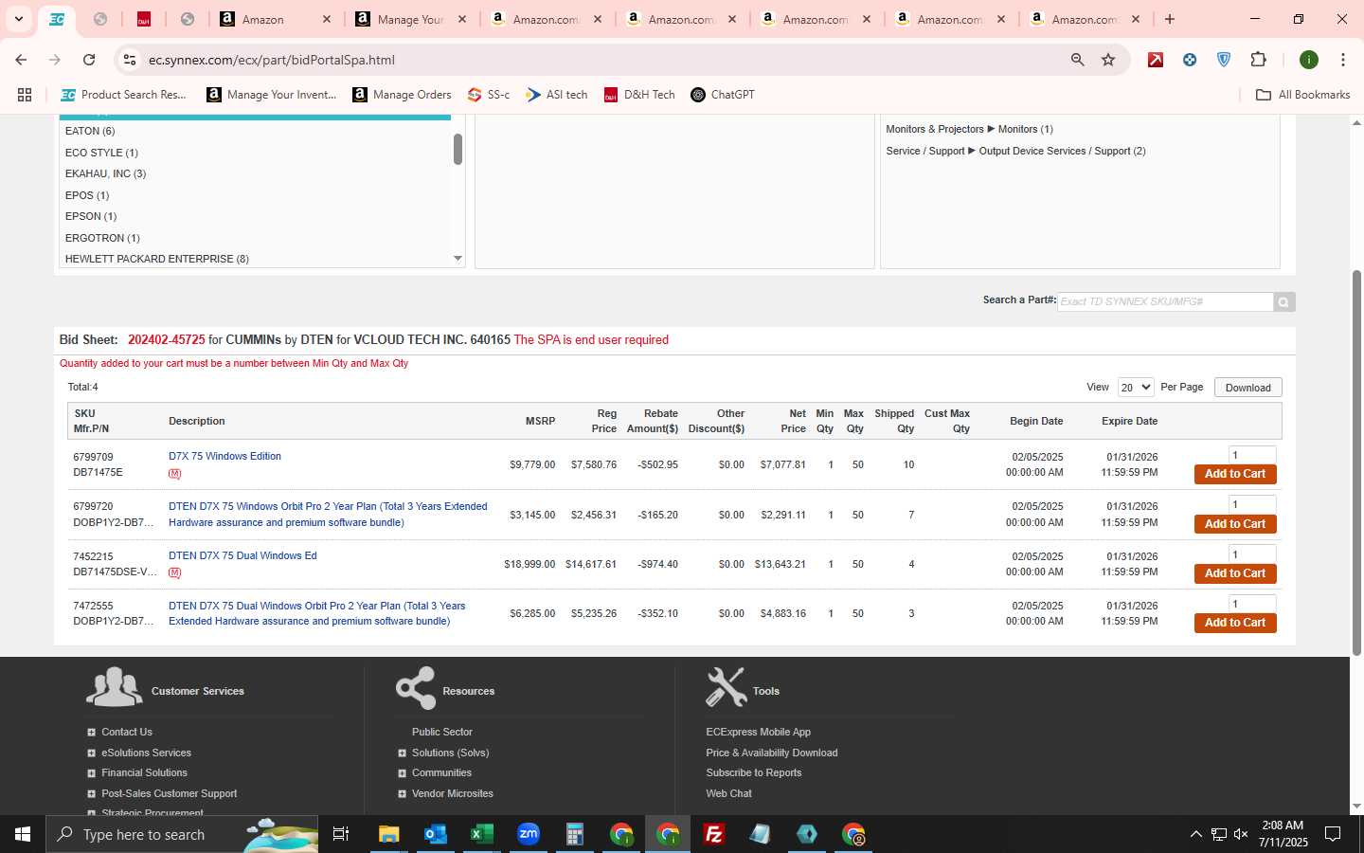The height and width of the screenshot is (853, 1364).
Task: Expand eSolutions Services footer item
Action: 91,753
